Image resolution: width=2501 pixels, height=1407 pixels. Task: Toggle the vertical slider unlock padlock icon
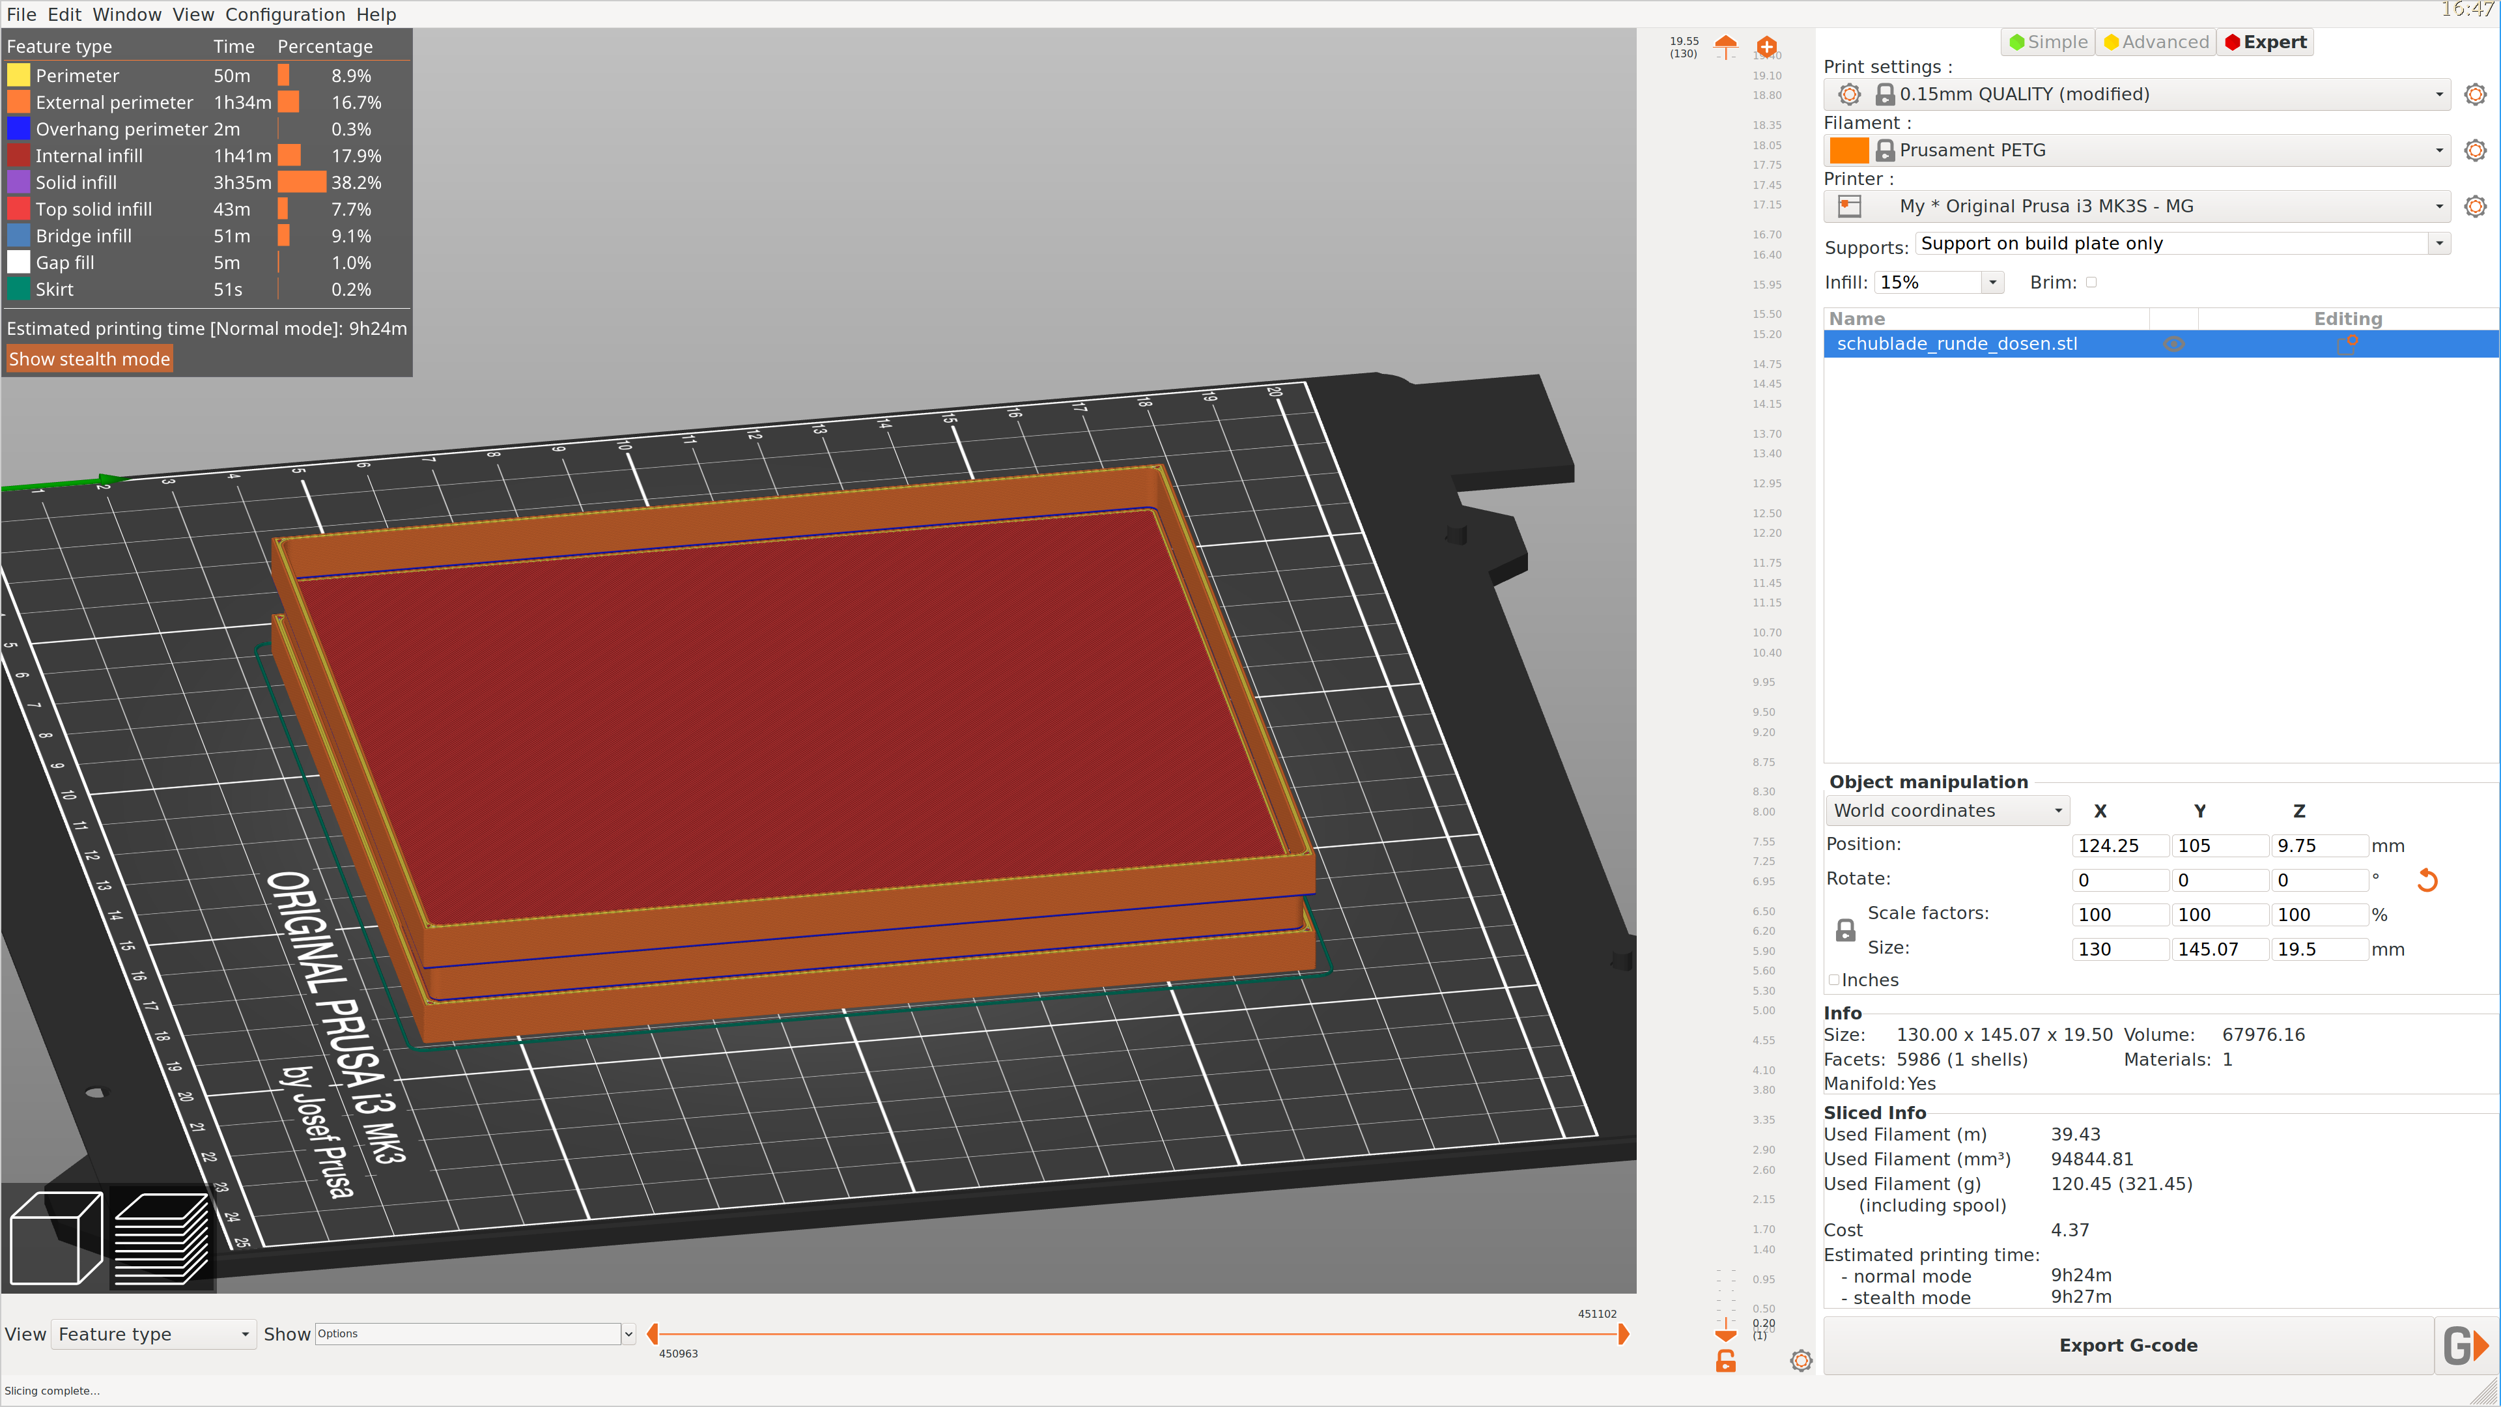(x=1725, y=1361)
